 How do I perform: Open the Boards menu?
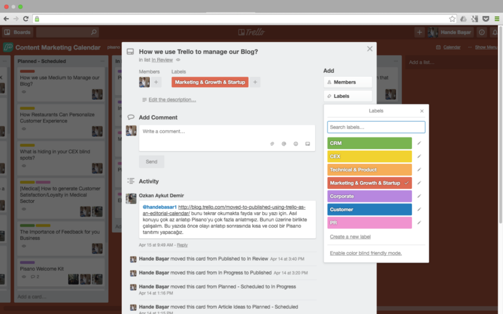(18, 32)
